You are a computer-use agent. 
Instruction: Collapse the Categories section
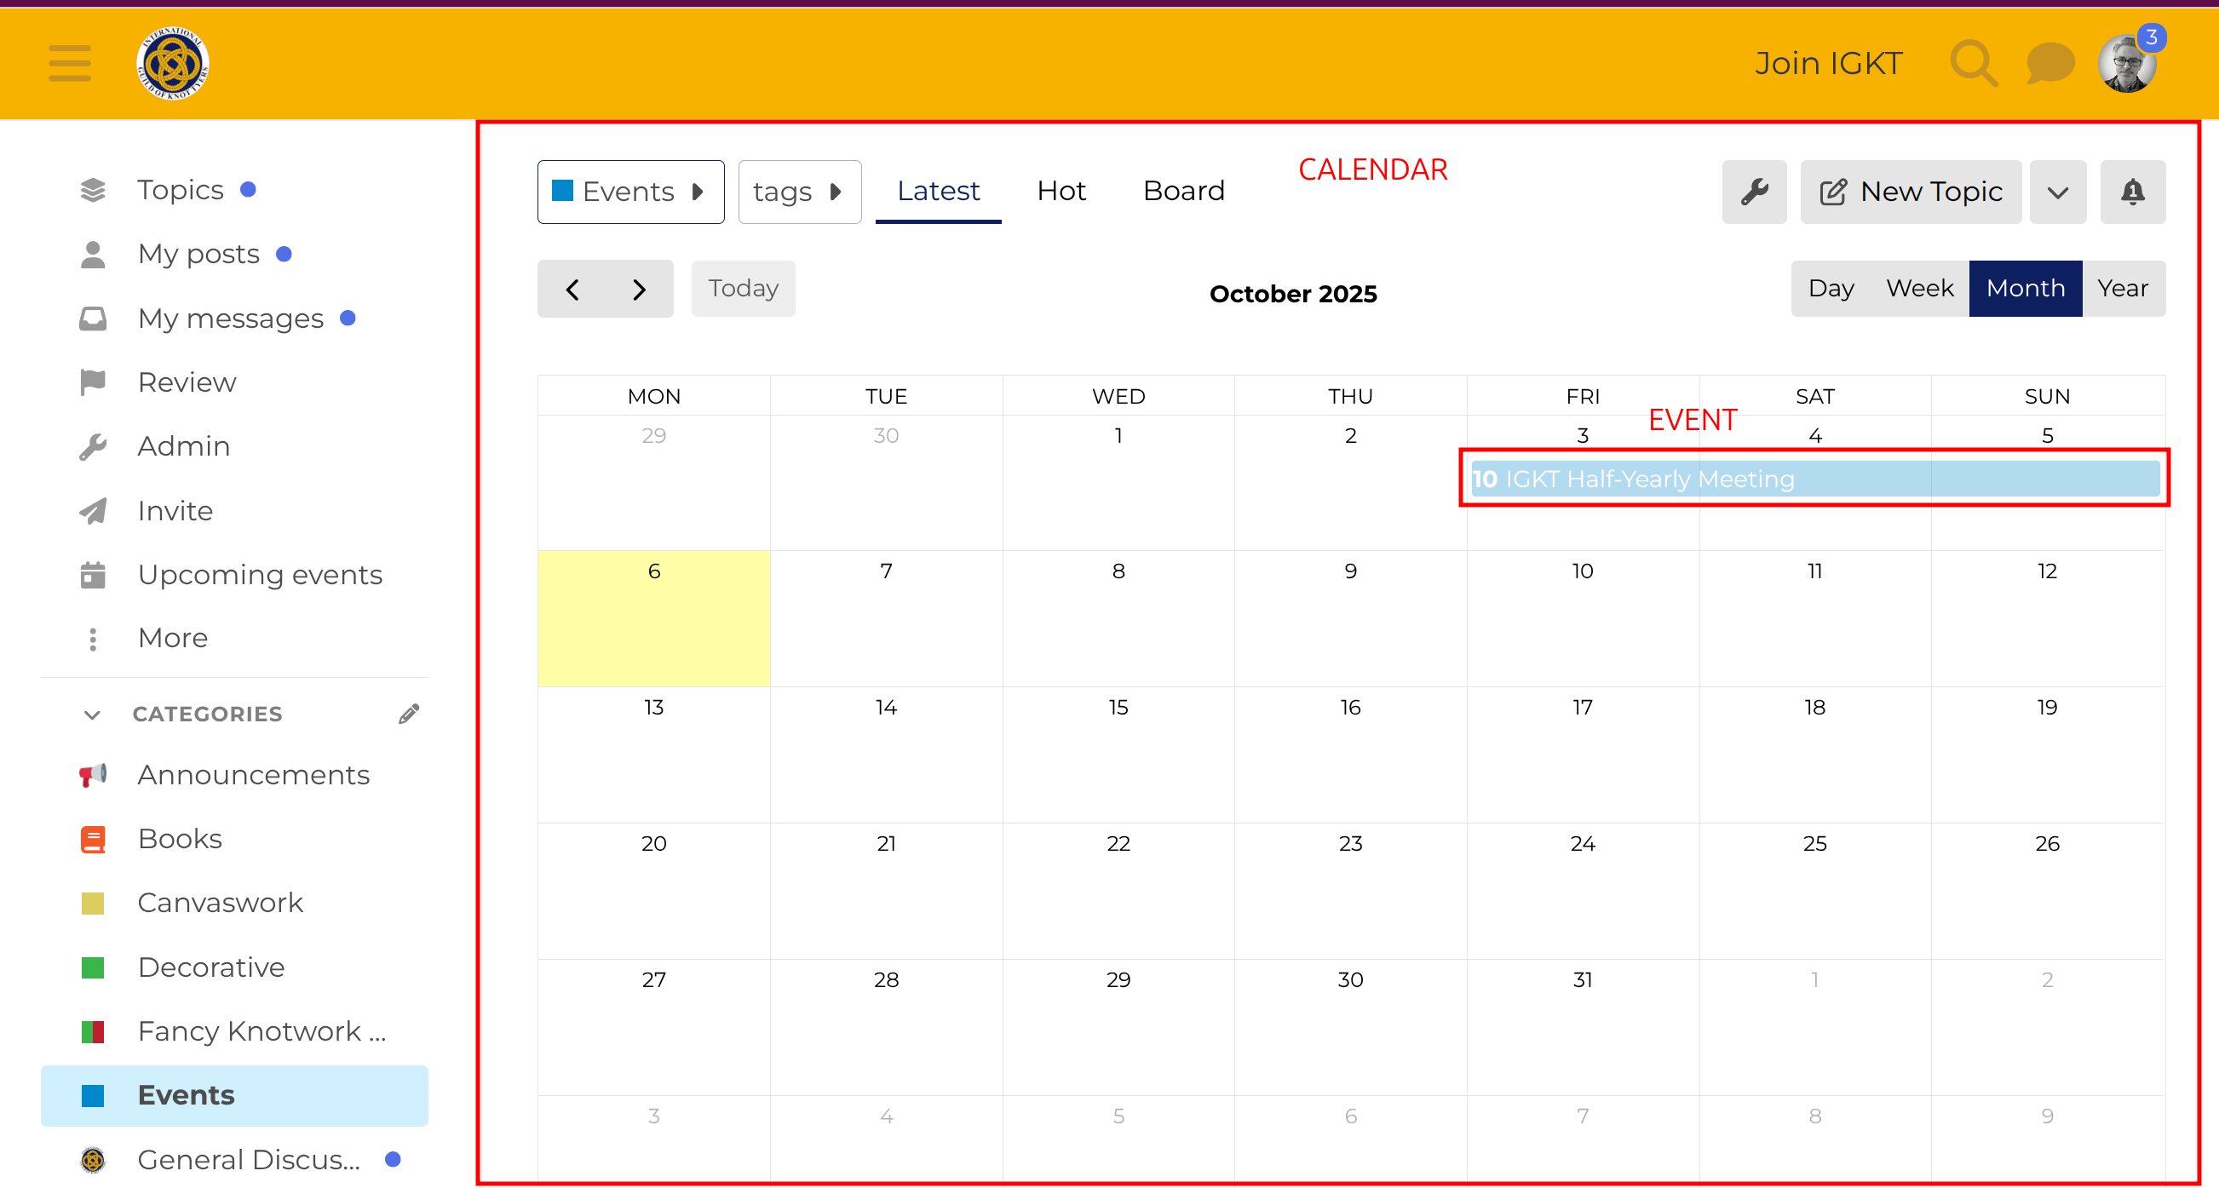(x=92, y=715)
